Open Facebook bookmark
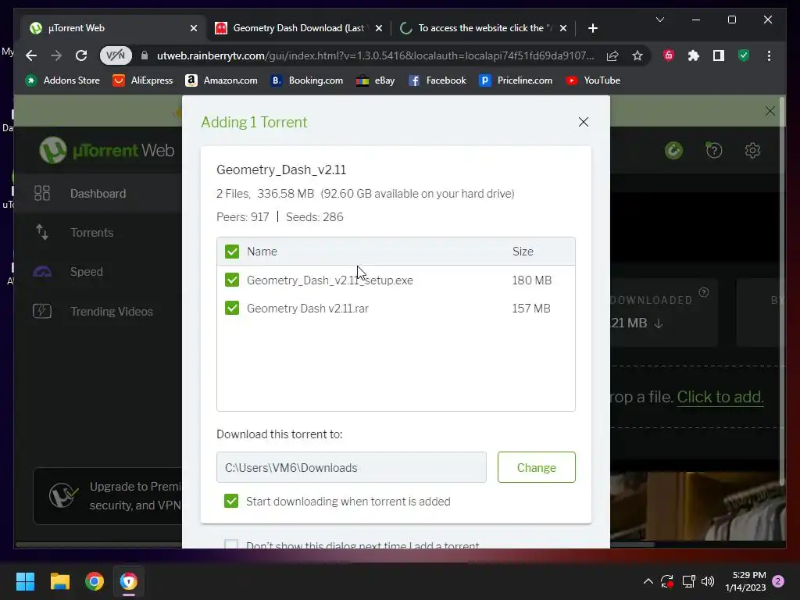 point(437,80)
